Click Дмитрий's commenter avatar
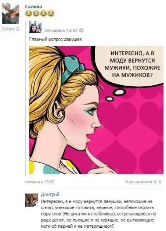The width and height of the screenshot is (166, 231). click(x=32, y=200)
